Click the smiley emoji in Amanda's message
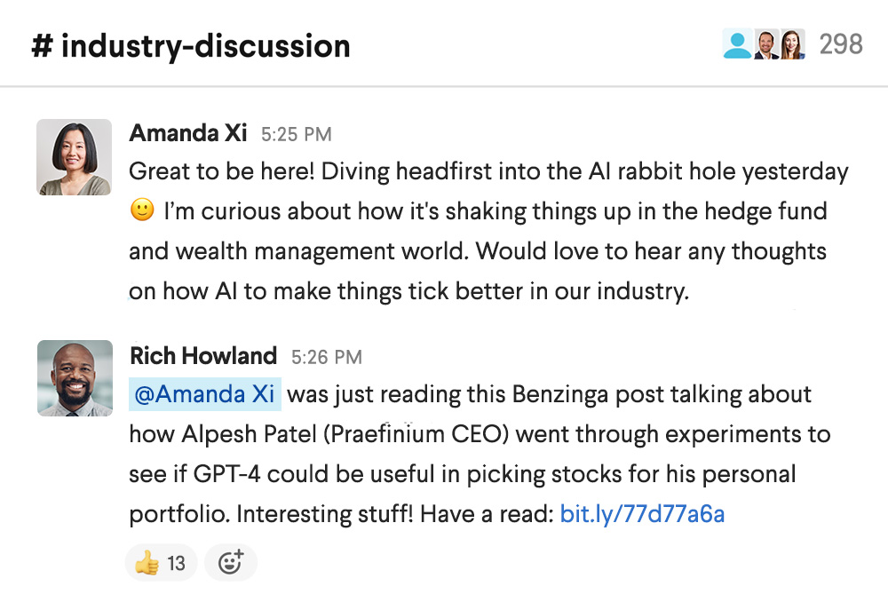Viewport: 888px width, 610px height. click(141, 211)
